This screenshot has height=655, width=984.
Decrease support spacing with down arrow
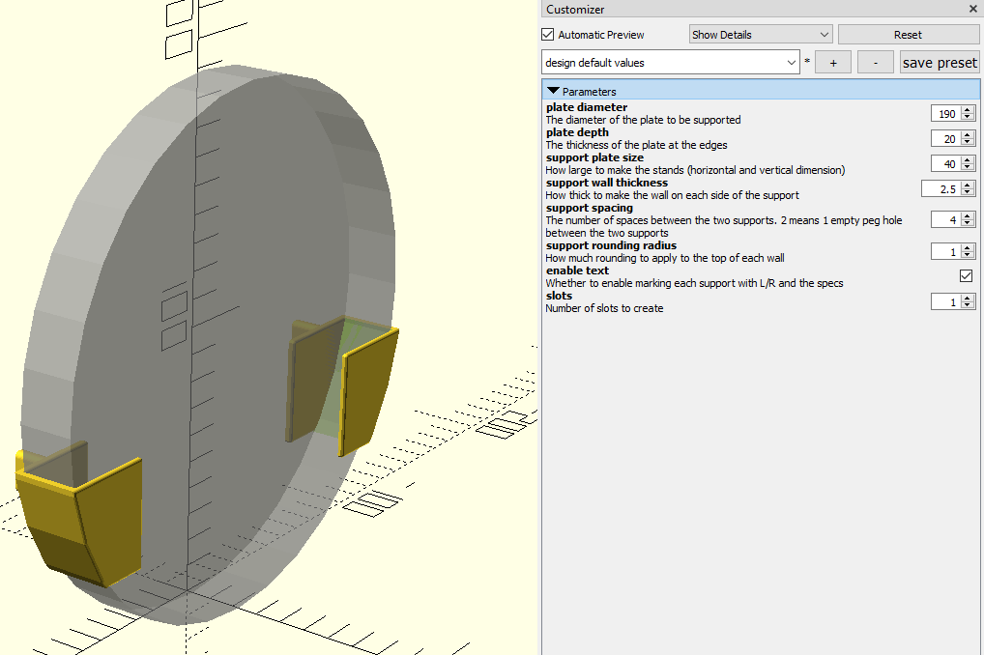(968, 223)
